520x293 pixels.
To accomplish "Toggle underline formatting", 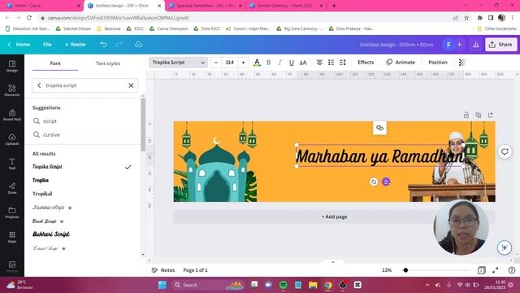I will 291,63.
